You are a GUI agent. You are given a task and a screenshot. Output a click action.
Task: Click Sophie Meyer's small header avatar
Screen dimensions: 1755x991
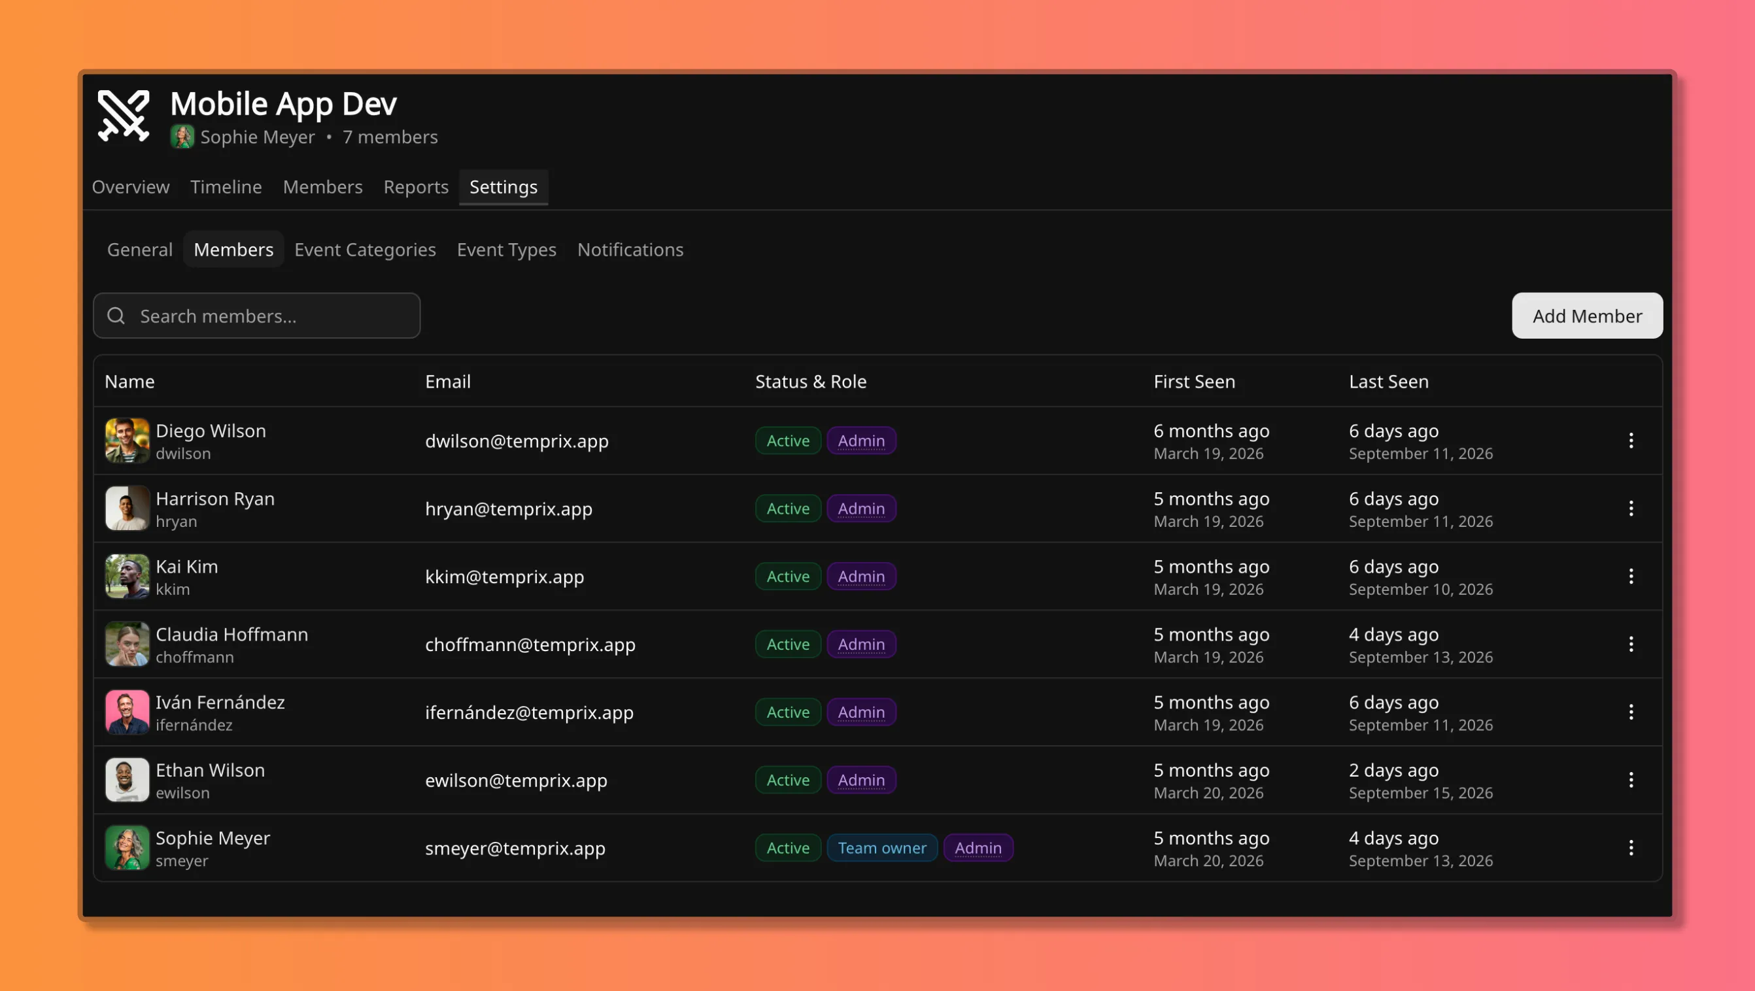tap(182, 137)
